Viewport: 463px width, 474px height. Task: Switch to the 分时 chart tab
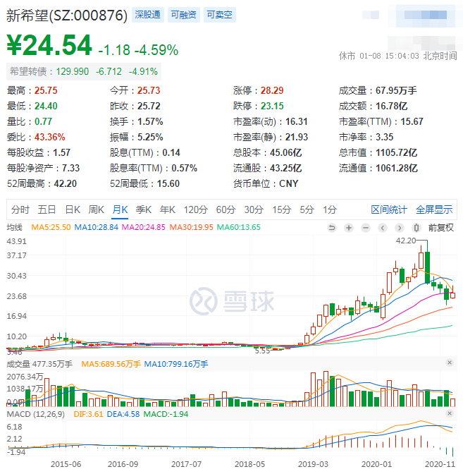tap(20, 209)
